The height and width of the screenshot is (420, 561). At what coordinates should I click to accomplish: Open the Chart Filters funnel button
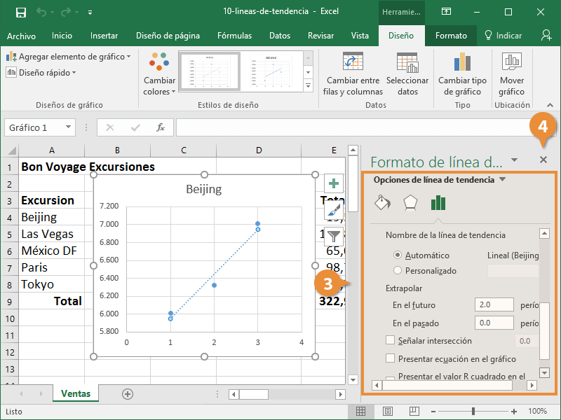(334, 236)
